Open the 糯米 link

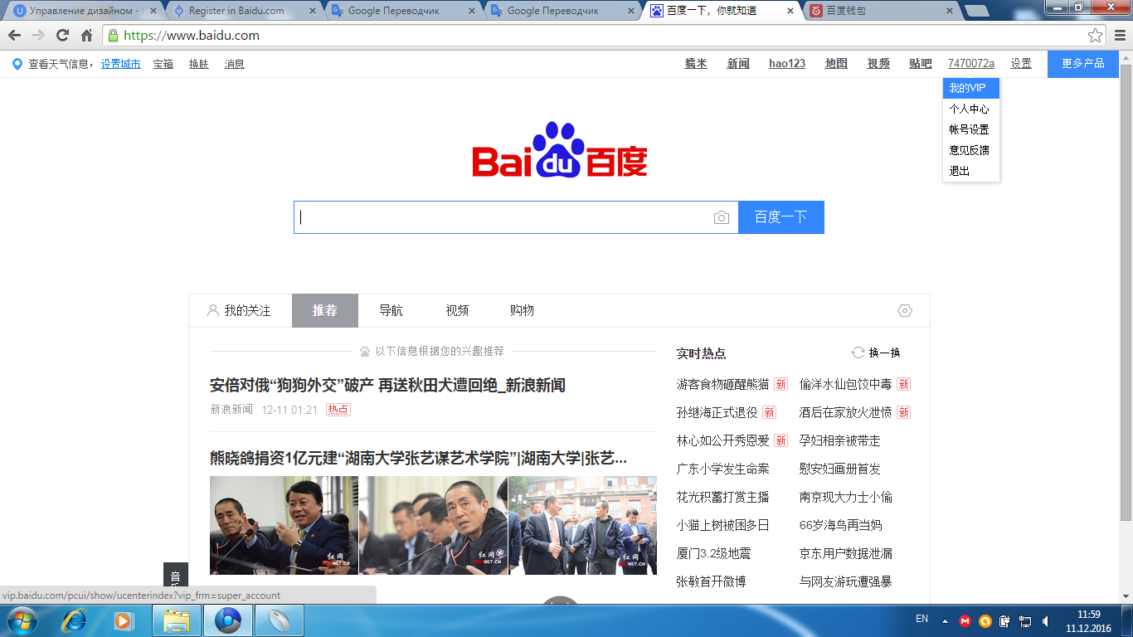[x=696, y=64]
